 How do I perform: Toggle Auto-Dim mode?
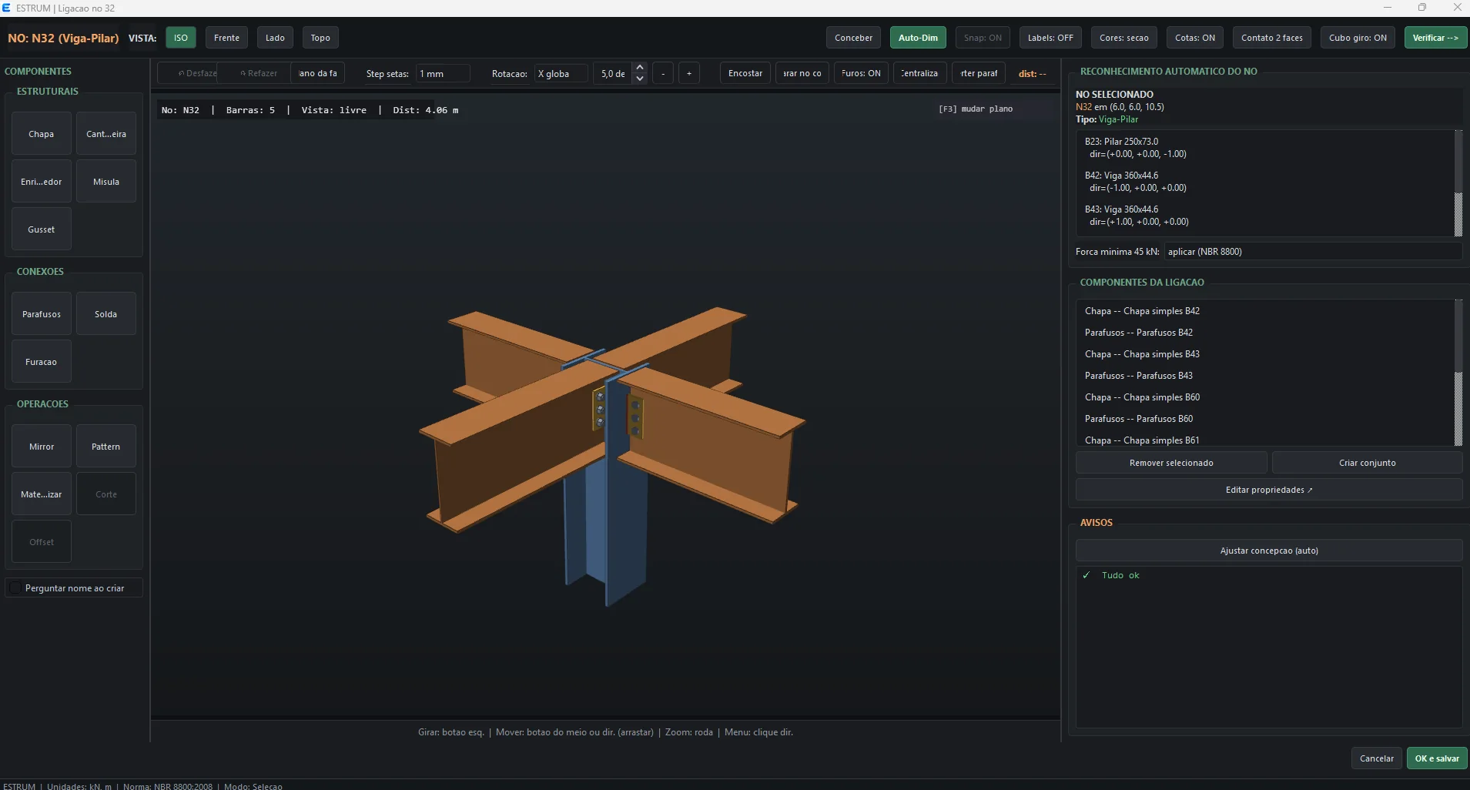pos(918,38)
